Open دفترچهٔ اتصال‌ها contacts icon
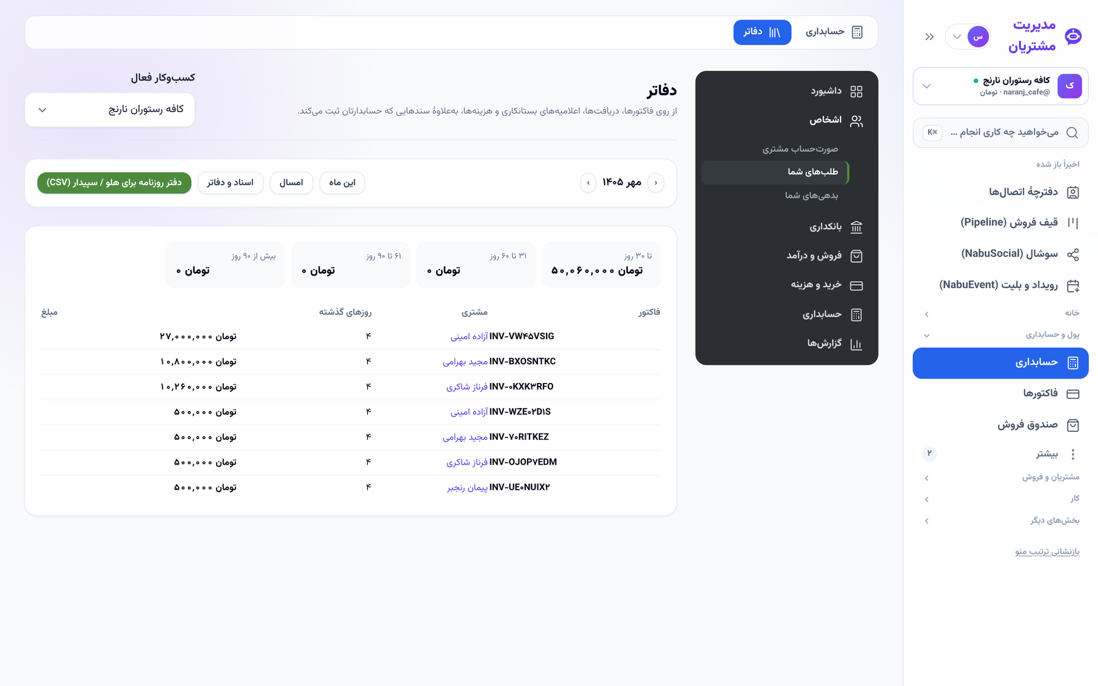The width and height of the screenshot is (1098, 686). pos(1073,192)
